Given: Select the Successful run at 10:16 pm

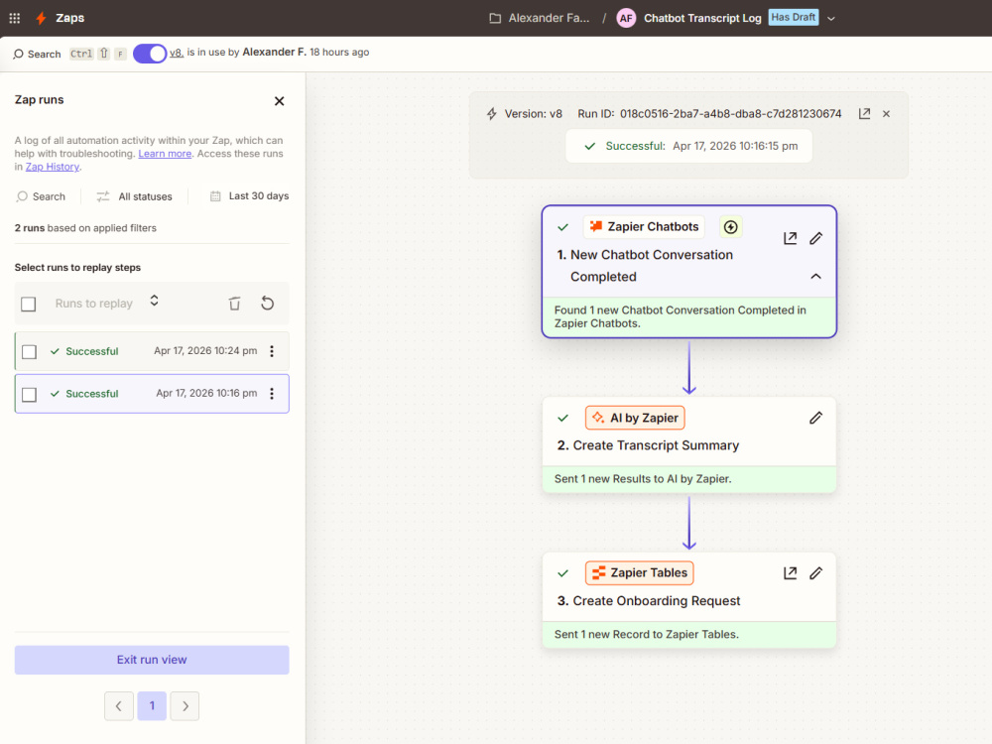Looking at the screenshot, I should click(x=152, y=394).
